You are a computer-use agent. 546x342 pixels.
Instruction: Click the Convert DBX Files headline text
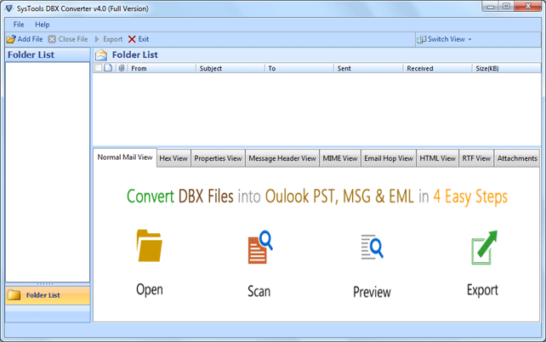click(x=317, y=197)
